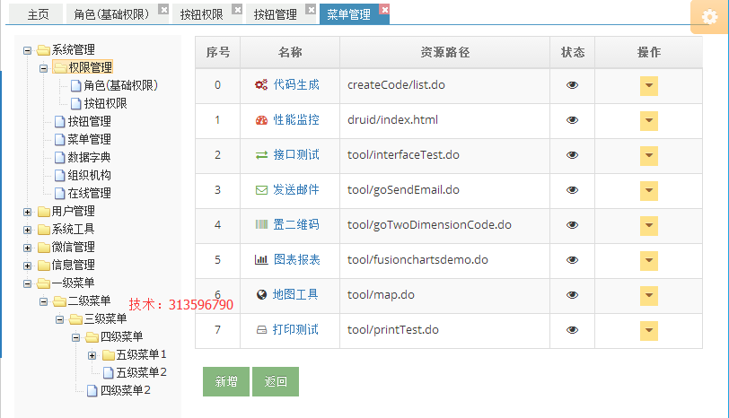Screen dimensions: 729x418
Task: Click the globe icon beside 地图工具
Action: [x=262, y=294]
